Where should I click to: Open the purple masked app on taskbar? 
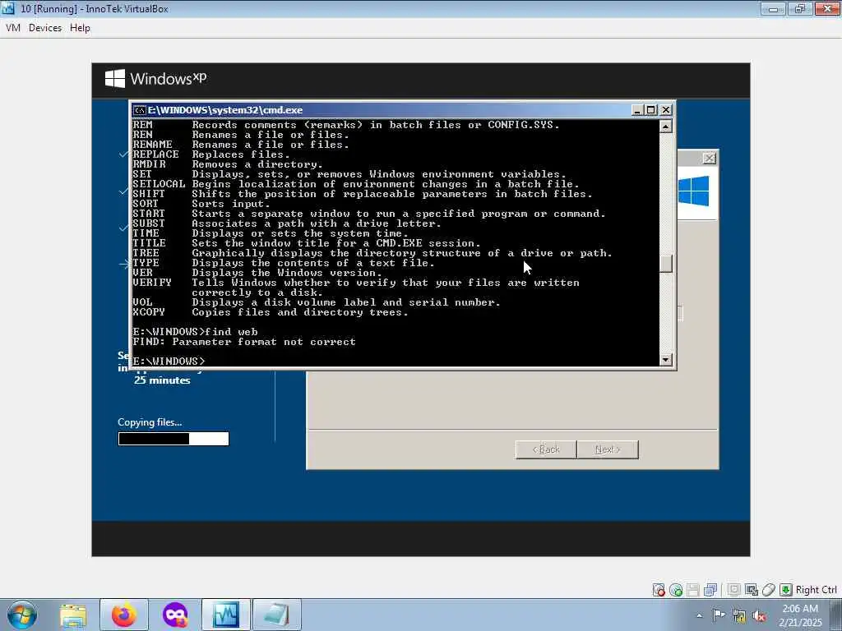tap(175, 615)
